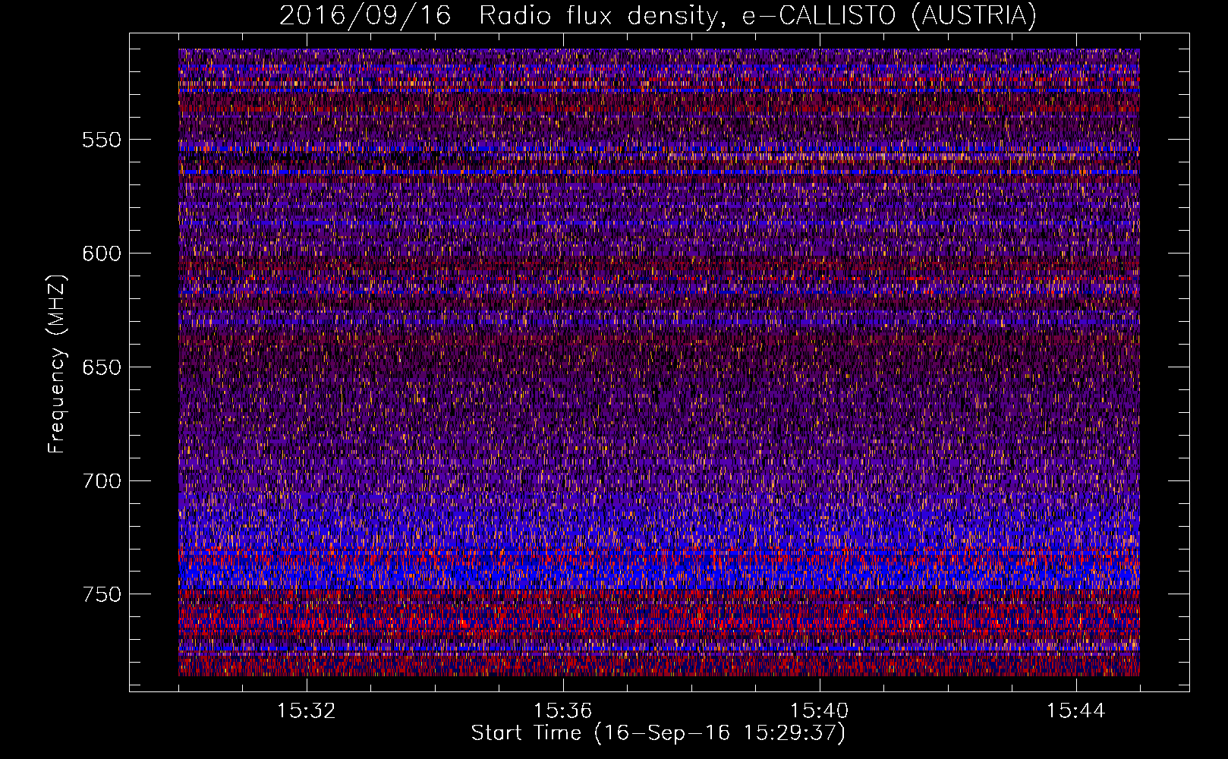
Task: Click the 550 frequency tick label
Action: click(101, 140)
